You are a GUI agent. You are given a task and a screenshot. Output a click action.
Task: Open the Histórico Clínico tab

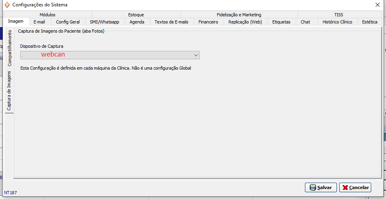pos(337,22)
